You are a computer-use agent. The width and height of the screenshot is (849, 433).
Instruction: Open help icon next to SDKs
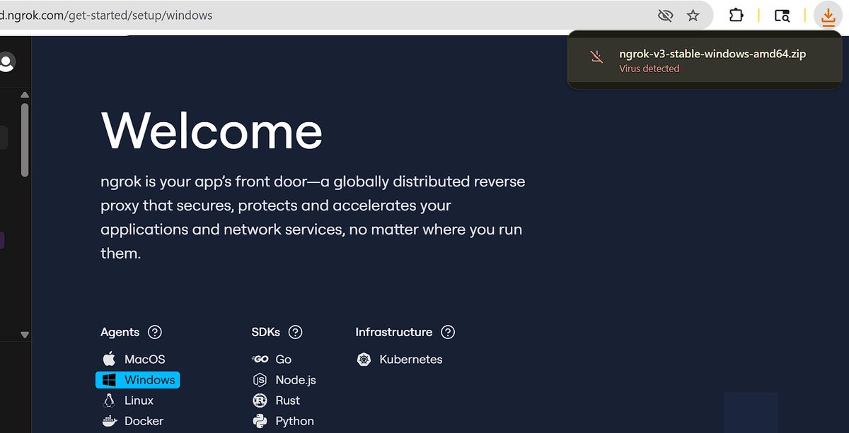[x=296, y=332]
